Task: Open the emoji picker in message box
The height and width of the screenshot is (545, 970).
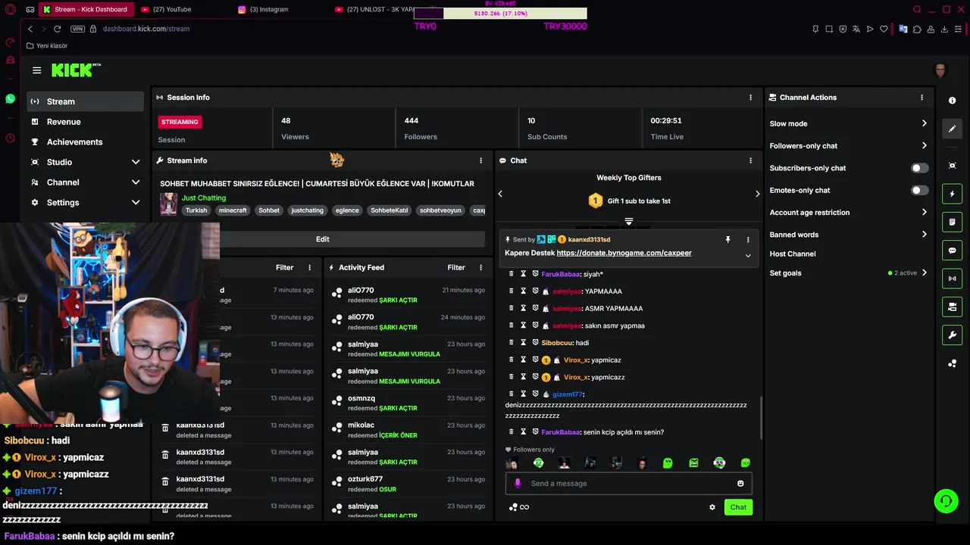Action: (x=740, y=484)
